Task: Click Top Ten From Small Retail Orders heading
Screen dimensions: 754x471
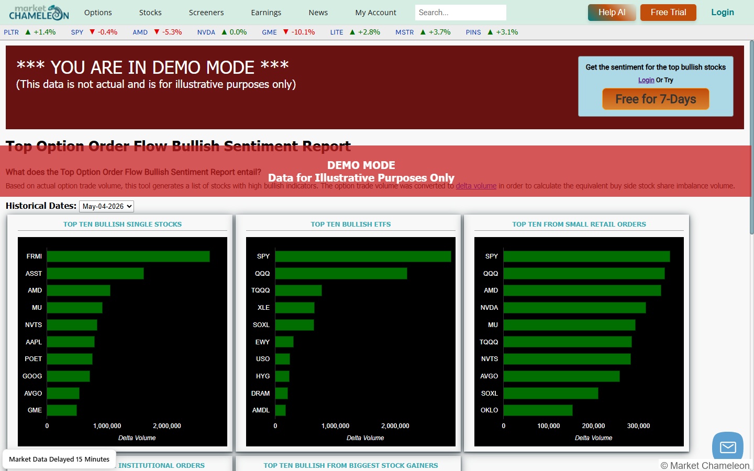Action: click(x=579, y=225)
